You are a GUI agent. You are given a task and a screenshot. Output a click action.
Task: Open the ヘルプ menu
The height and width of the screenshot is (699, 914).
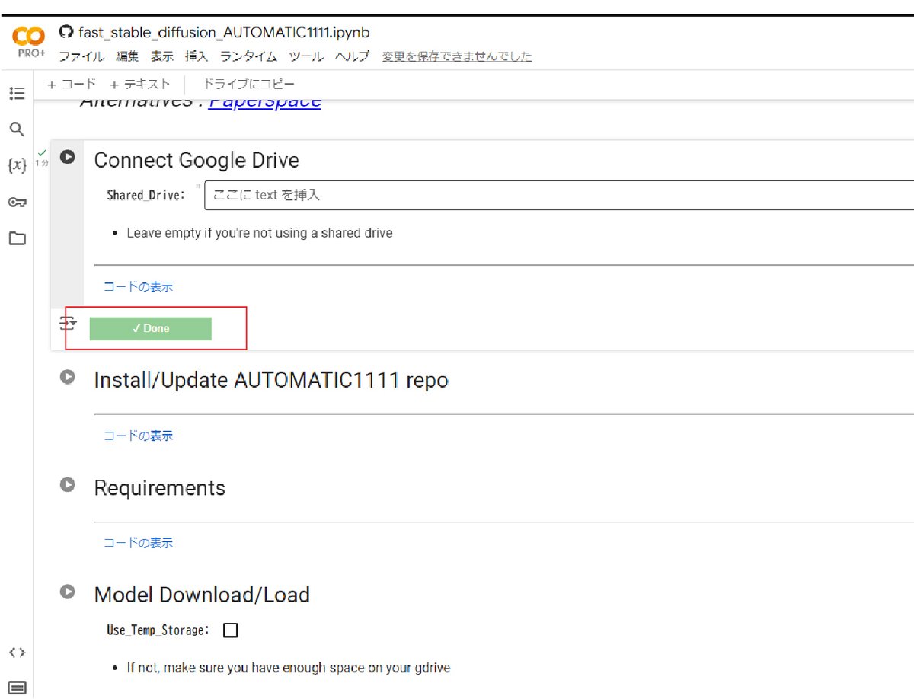pos(353,56)
